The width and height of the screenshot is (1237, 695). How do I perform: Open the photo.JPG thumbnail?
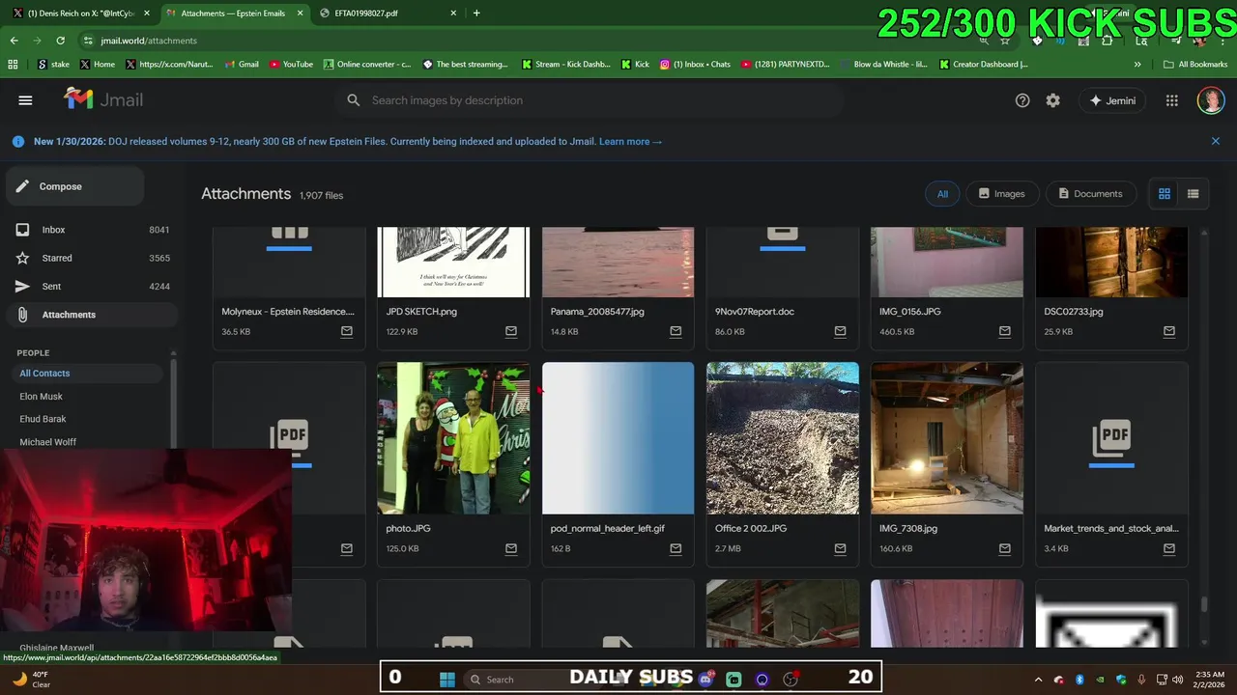pyautogui.click(x=453, y=438)
